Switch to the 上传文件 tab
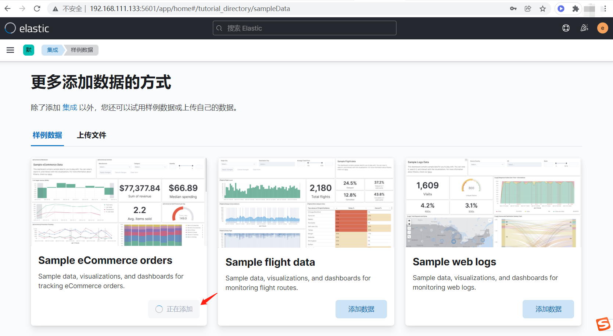The height and width of the screenshot is (336, 613). (92, 135)
